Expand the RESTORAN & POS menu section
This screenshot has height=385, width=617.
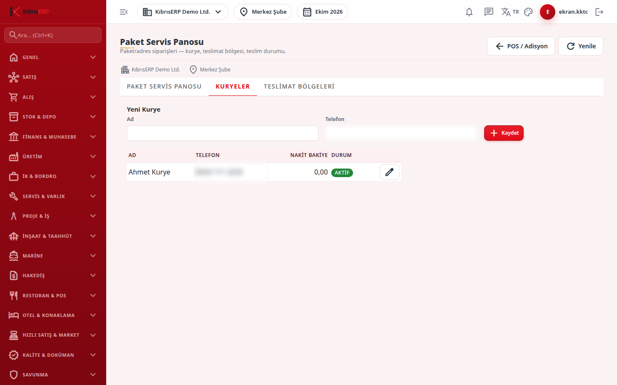53,296
